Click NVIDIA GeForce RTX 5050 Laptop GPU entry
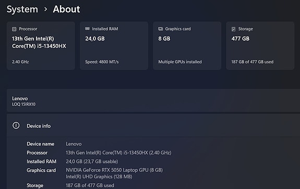The height and width of the screenshot is (189, 300). point(114,170)
